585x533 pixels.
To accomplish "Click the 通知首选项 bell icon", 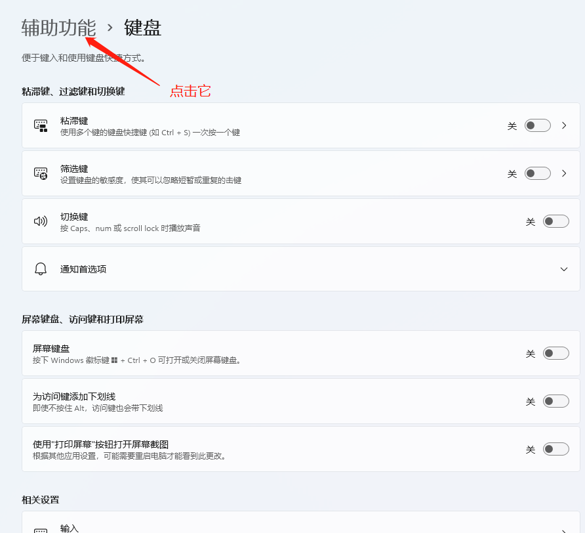I will click(41, 269).
